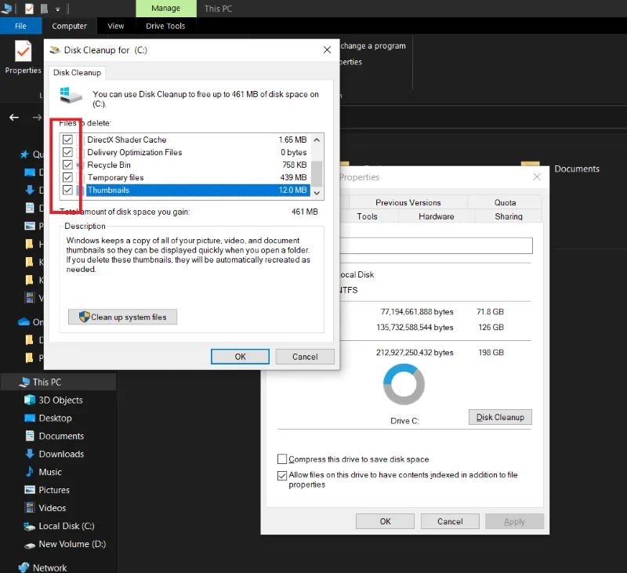Disable allowing files to have contents indexed
Viewport: 627px width, 573px height.
point(282,475)
